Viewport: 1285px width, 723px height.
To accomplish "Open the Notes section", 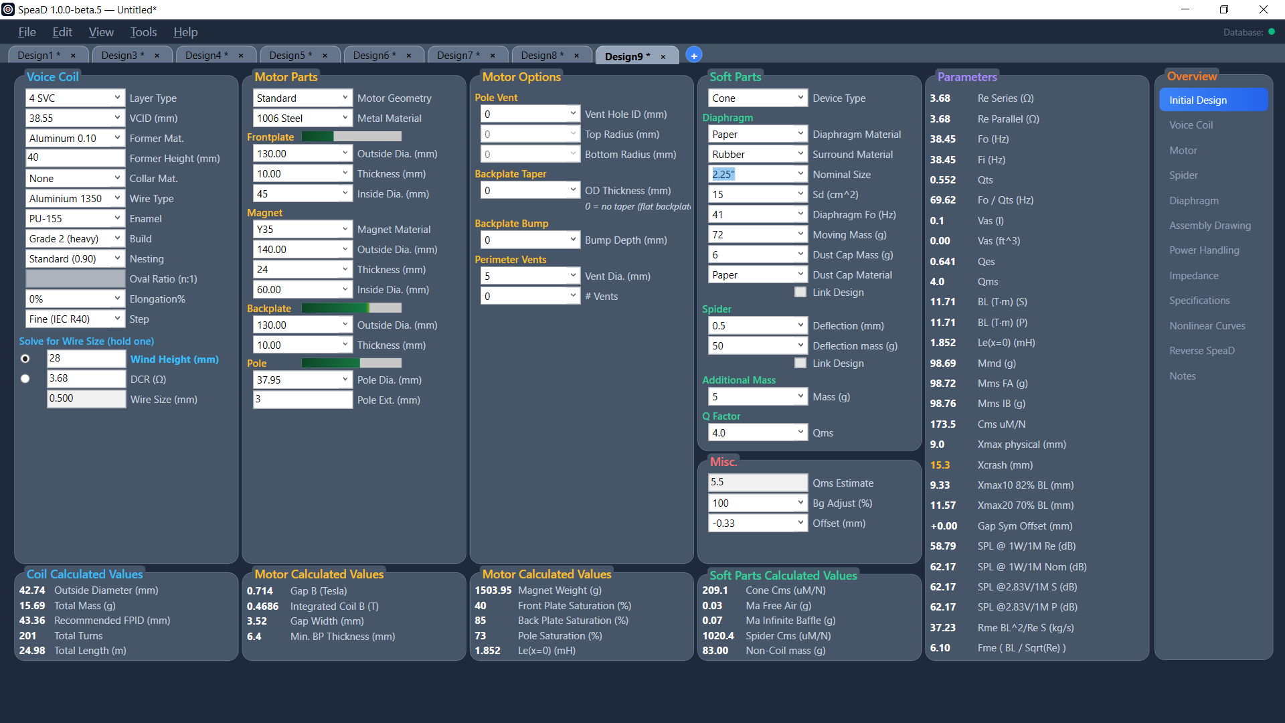I will (1182, 376).
